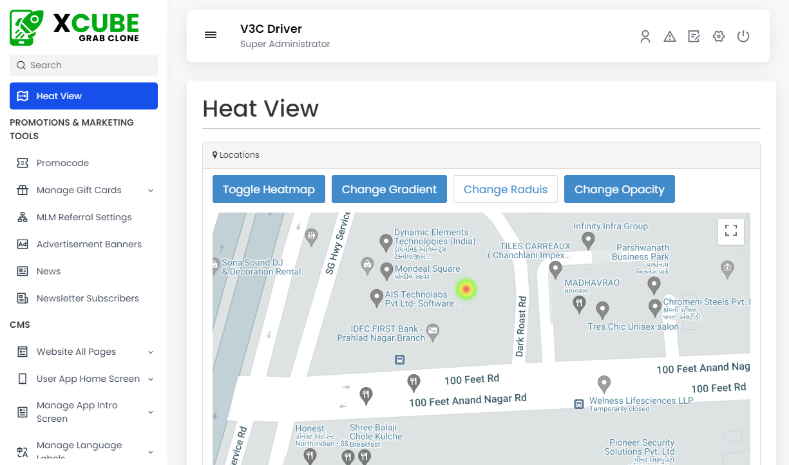Click the warning triangle alert icon
Screen dimensions: 789x465
(670, 37)
